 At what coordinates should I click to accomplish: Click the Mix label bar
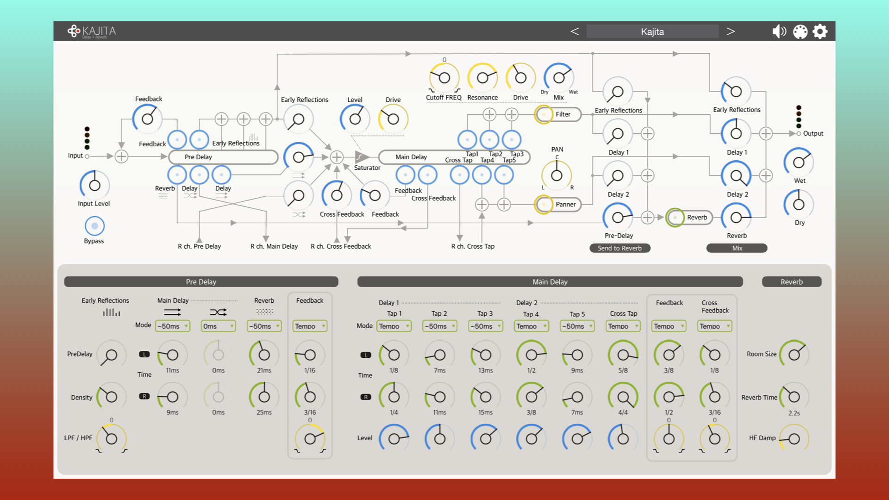tap(737, 248)
